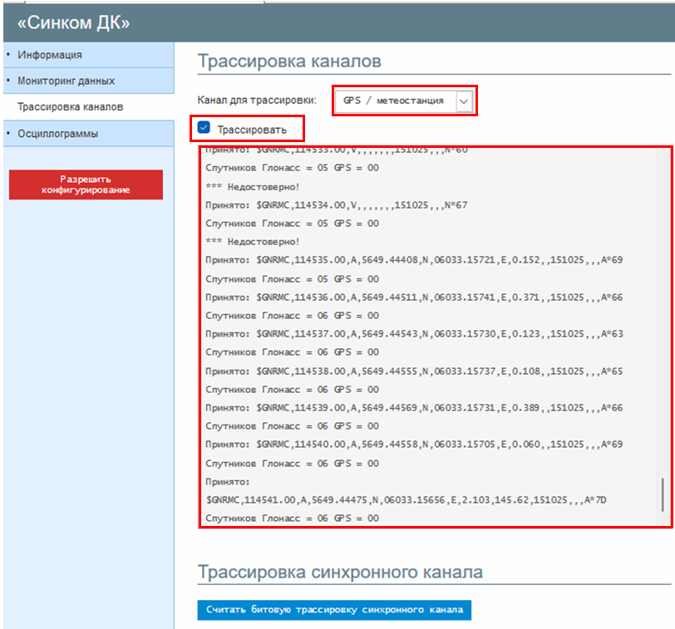The height and width of the screenshot is (629, 675).
Task: Click the log line with time 114535.00
Action: pyautogui.click(x=414, y=260)
